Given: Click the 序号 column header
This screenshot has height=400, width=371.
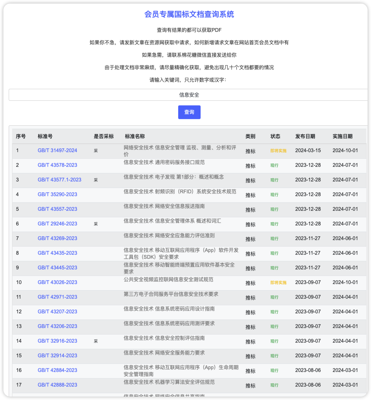Looking at the screenshot, I should click(21, 136).
